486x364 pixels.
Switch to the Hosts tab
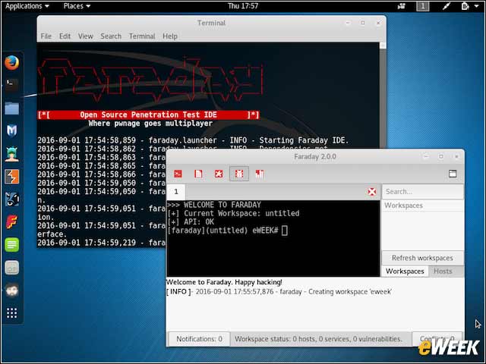click(443, 271)
